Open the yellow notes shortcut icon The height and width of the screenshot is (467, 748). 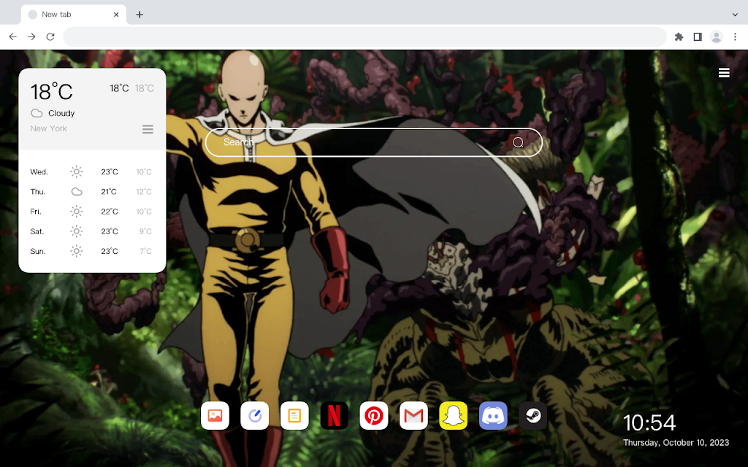coord(294,415)
